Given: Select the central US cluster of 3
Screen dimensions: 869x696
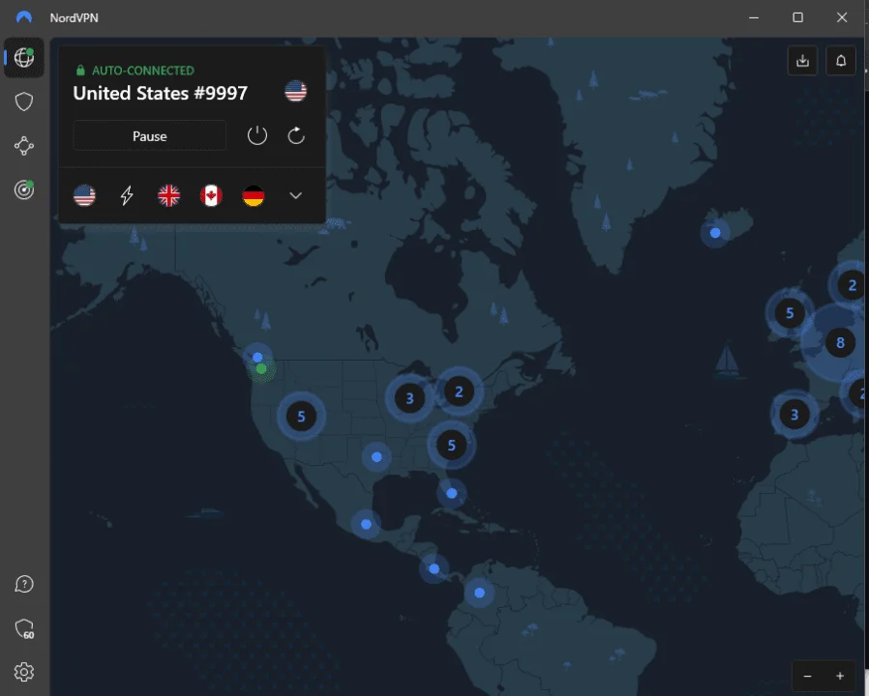Looking at the screenshot, I should 409,398.
